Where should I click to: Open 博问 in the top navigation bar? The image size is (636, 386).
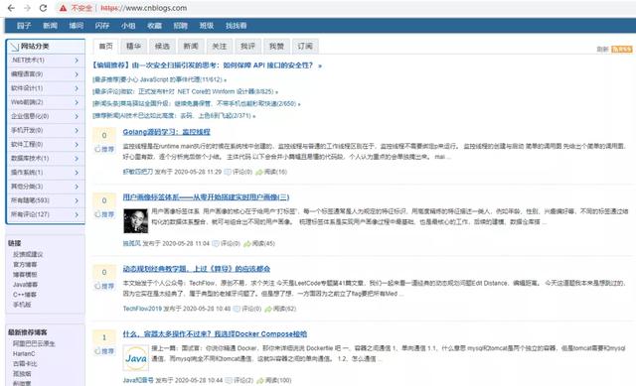(x=76, y=26)
